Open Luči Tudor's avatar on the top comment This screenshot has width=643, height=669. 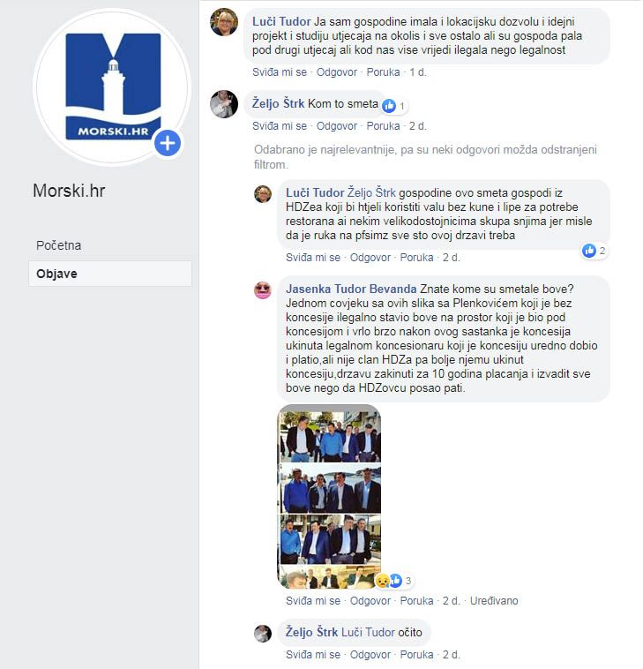click(224, 22)
